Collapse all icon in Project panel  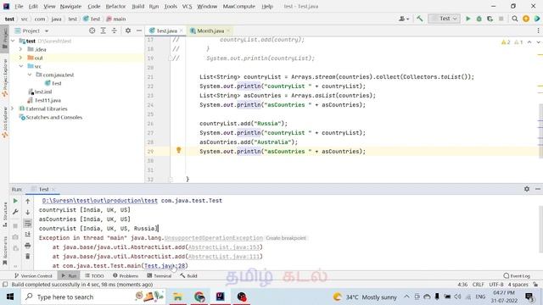point(115,30)
